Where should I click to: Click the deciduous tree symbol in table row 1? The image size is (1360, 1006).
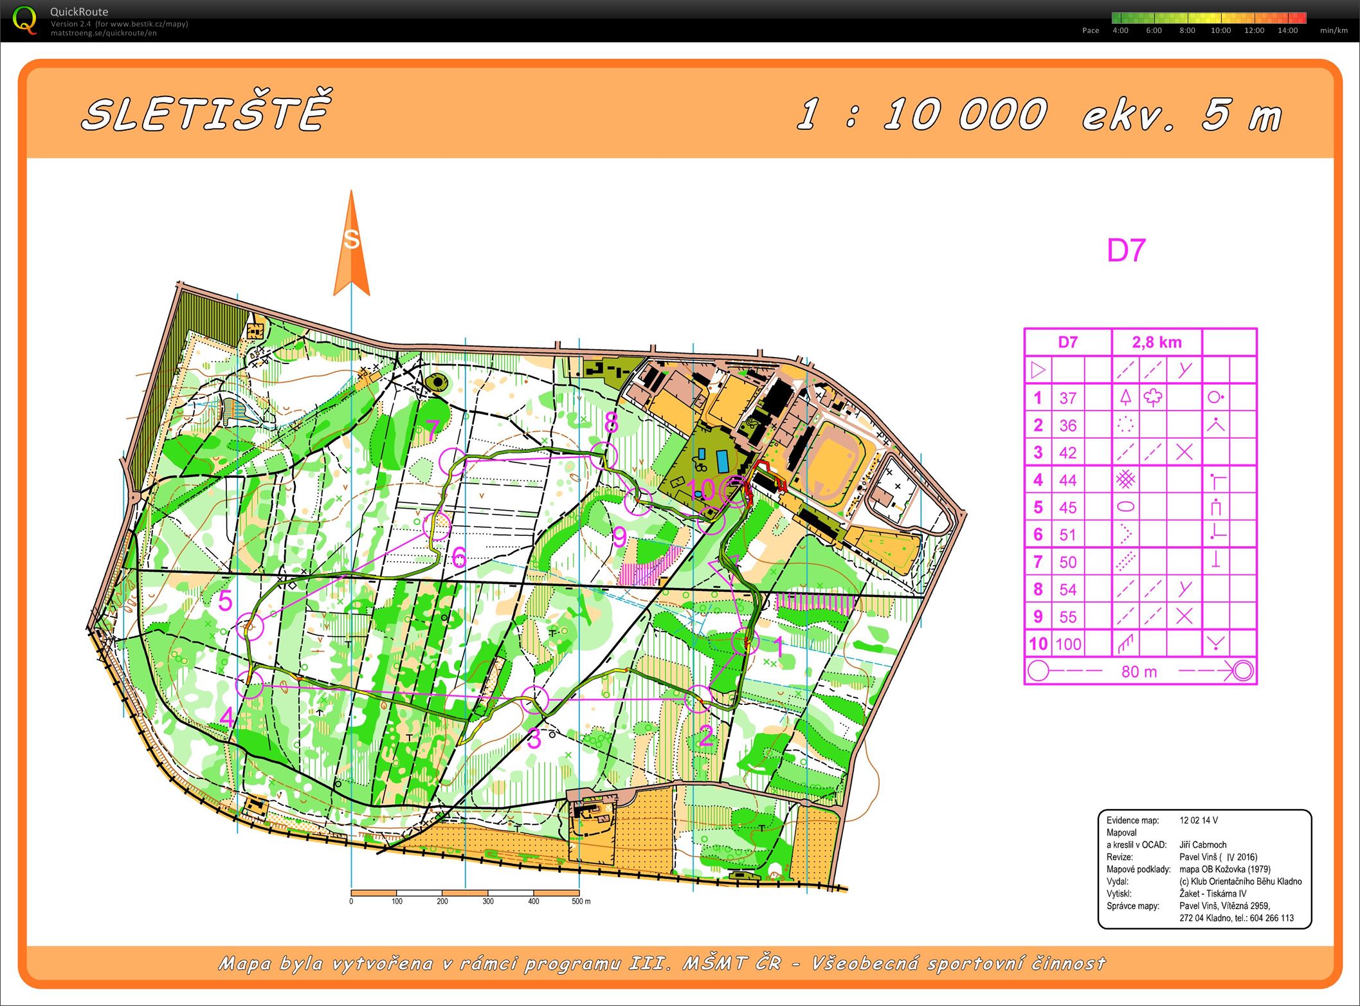coord(1154,398)
